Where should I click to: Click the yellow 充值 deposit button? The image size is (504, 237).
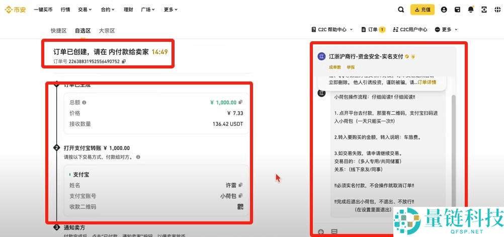[423, 10]
